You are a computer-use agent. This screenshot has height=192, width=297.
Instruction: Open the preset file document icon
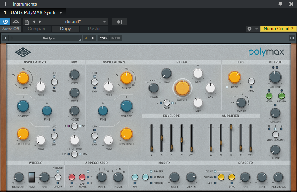27,22
